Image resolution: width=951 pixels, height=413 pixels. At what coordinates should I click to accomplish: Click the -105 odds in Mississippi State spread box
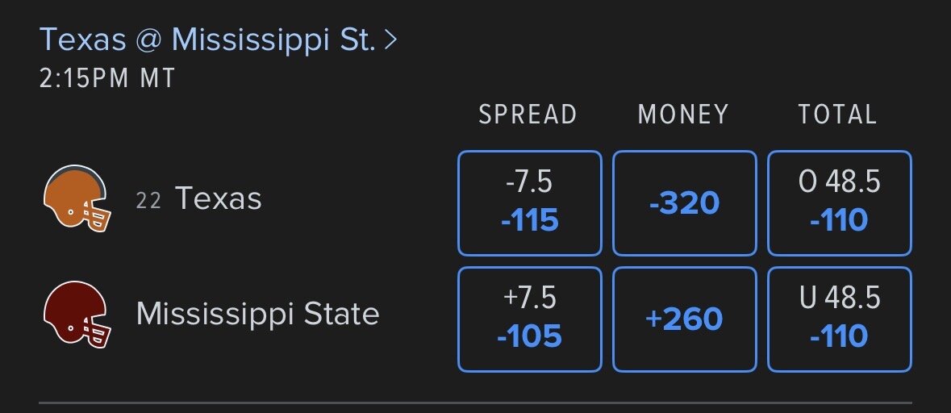tap(529, 336)
